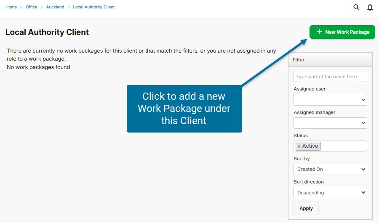Expand the Sort by Created On dropdown

[x=330, y=169]
